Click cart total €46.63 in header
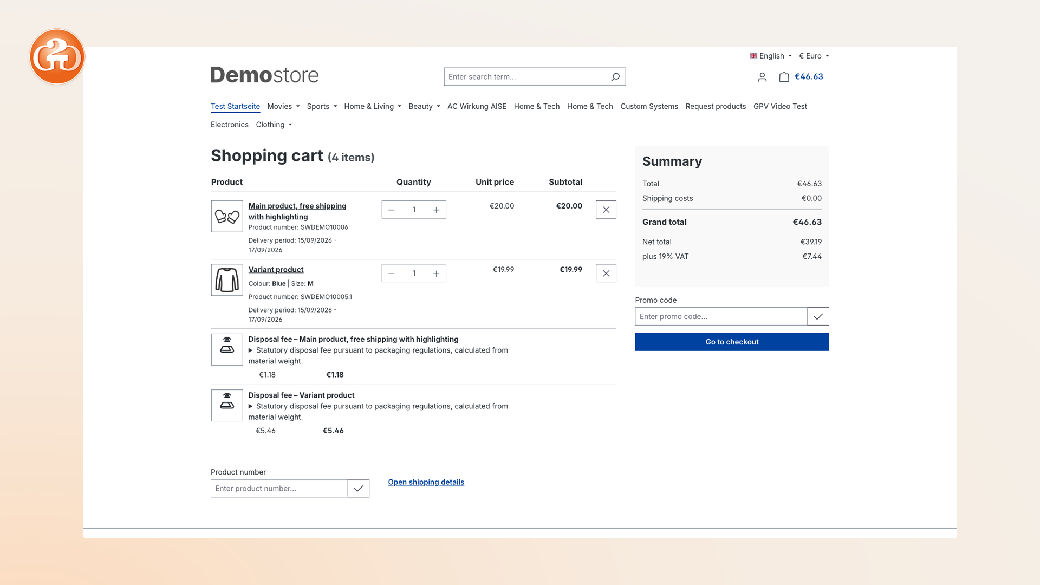1040x585 pixels. coord(809,77)
